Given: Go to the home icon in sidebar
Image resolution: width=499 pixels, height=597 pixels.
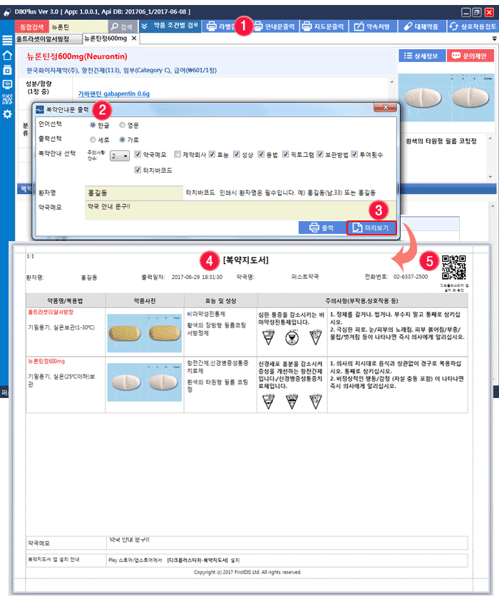Looking at the screenshot, I should 7,55.
